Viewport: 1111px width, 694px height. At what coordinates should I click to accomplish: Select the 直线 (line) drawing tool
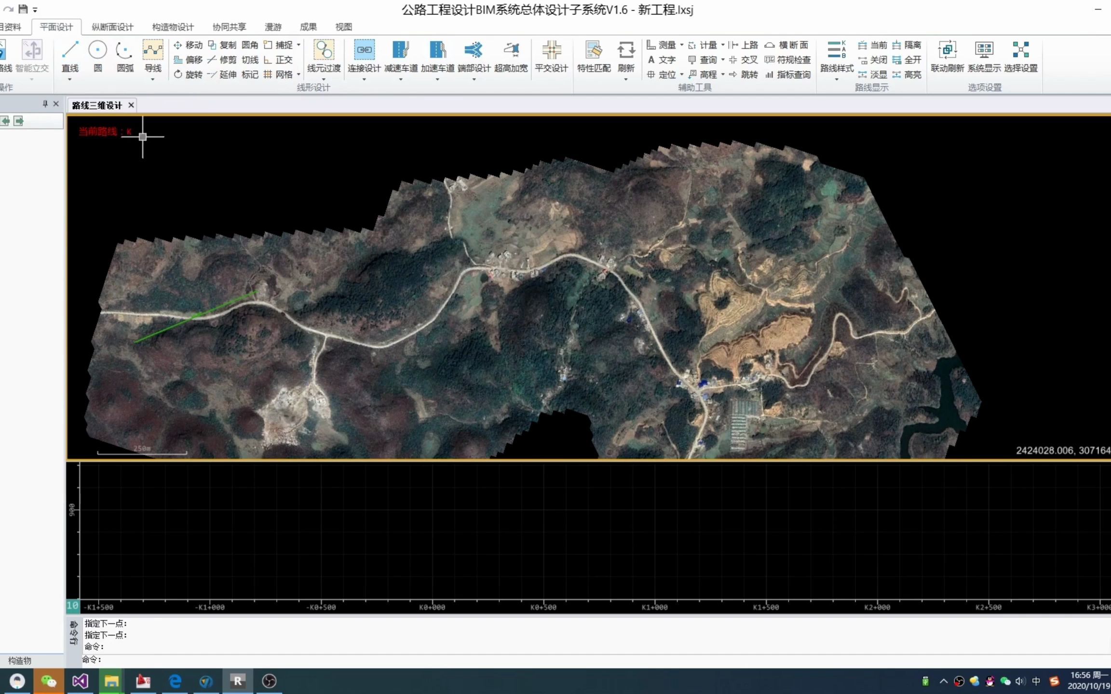[69, 54]
